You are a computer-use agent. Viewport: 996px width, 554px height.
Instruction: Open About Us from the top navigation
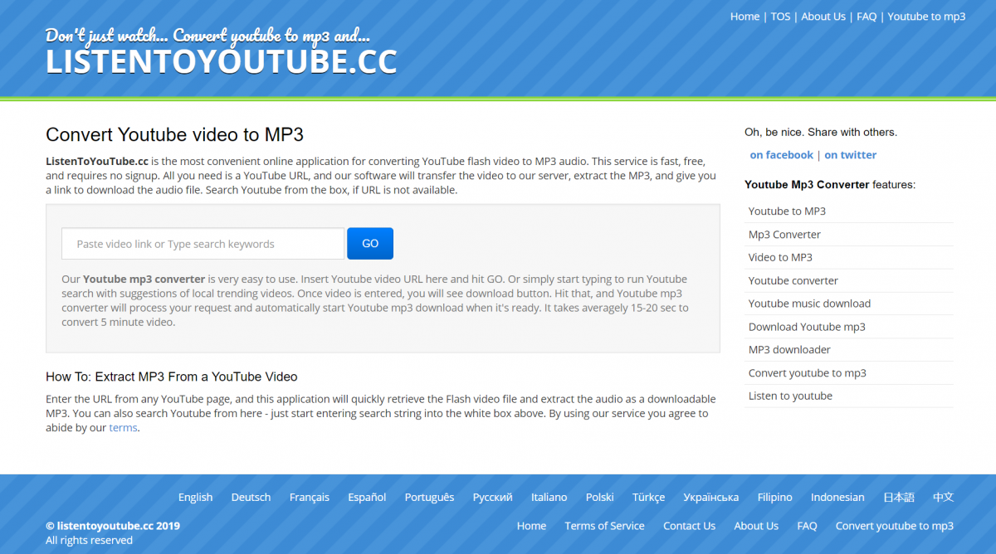click(823, 16)
